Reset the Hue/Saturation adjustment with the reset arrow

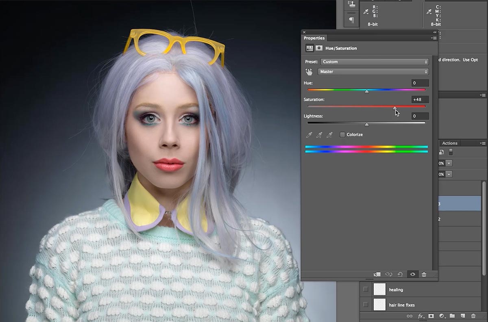401,274
